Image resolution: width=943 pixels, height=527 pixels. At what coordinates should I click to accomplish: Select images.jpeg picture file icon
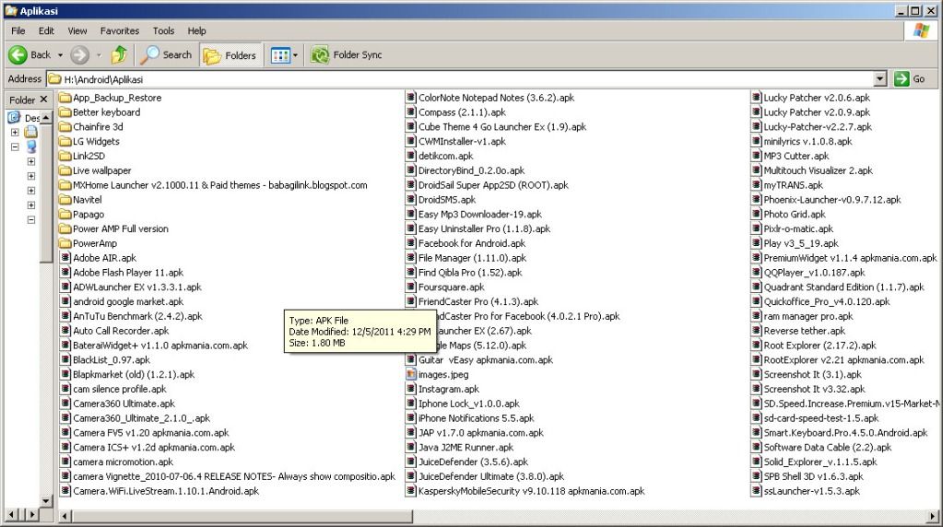point(411,374)
